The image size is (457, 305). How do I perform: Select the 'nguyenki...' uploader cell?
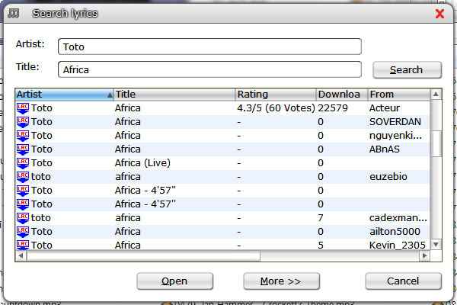coord(395,136)
